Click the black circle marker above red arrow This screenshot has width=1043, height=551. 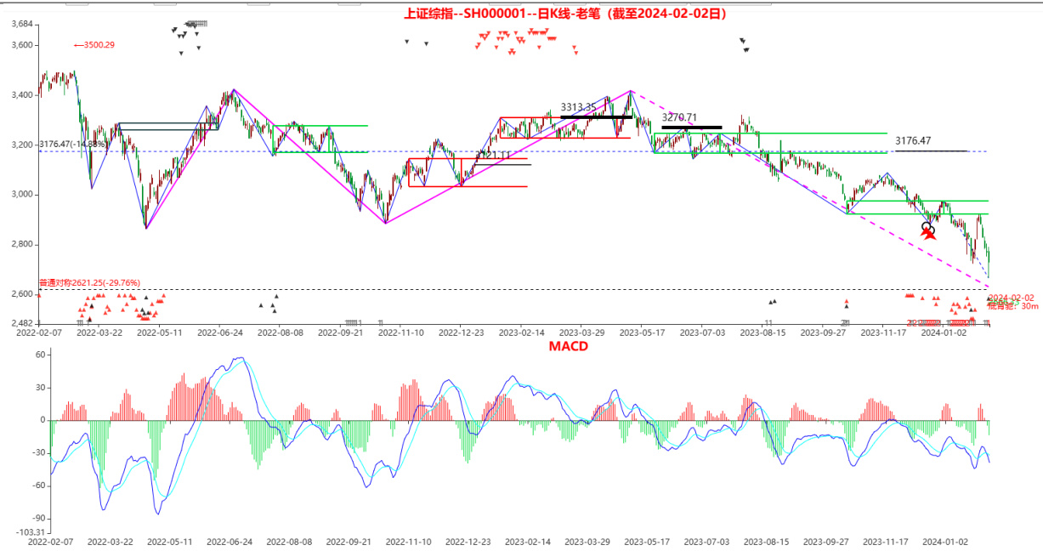click(x=927, y=226)
